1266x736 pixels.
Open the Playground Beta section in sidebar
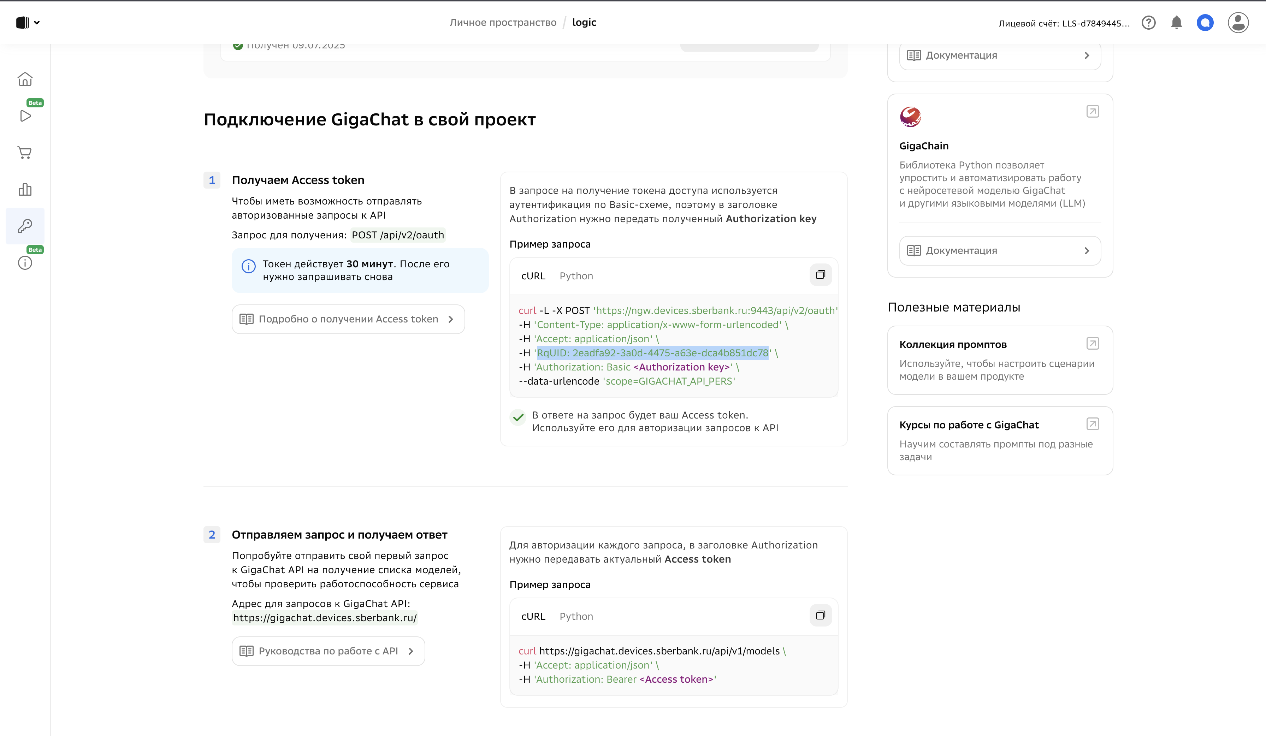click(25, 116)
